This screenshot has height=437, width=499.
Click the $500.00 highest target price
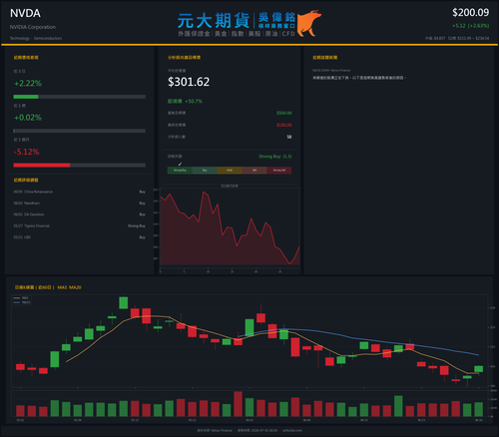284,113
